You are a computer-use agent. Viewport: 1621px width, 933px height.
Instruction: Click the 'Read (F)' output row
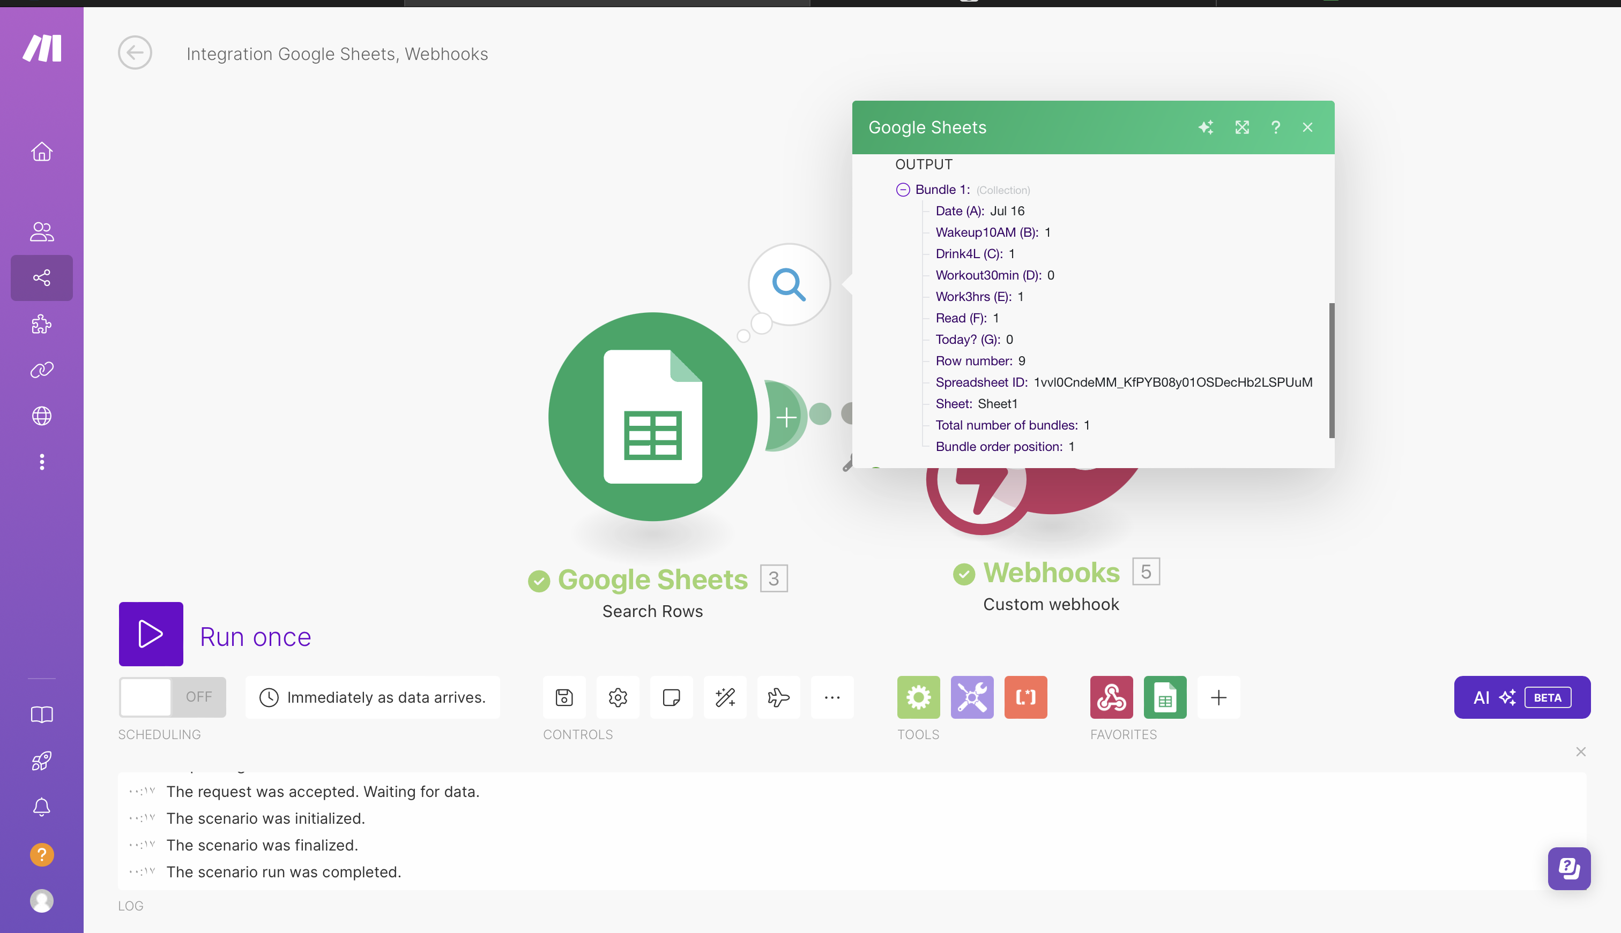coord(967,318)
